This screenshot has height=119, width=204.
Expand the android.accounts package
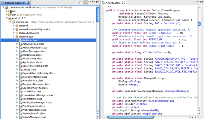tap(14, 33)
